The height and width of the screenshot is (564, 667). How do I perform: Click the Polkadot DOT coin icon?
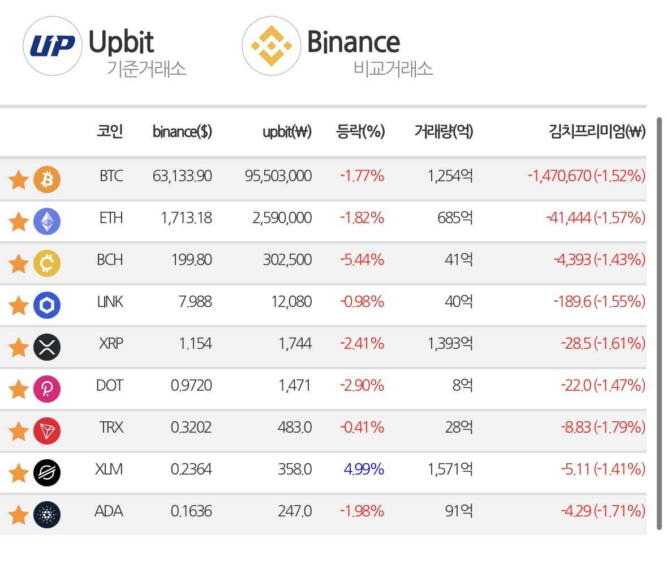click(47, 389)
